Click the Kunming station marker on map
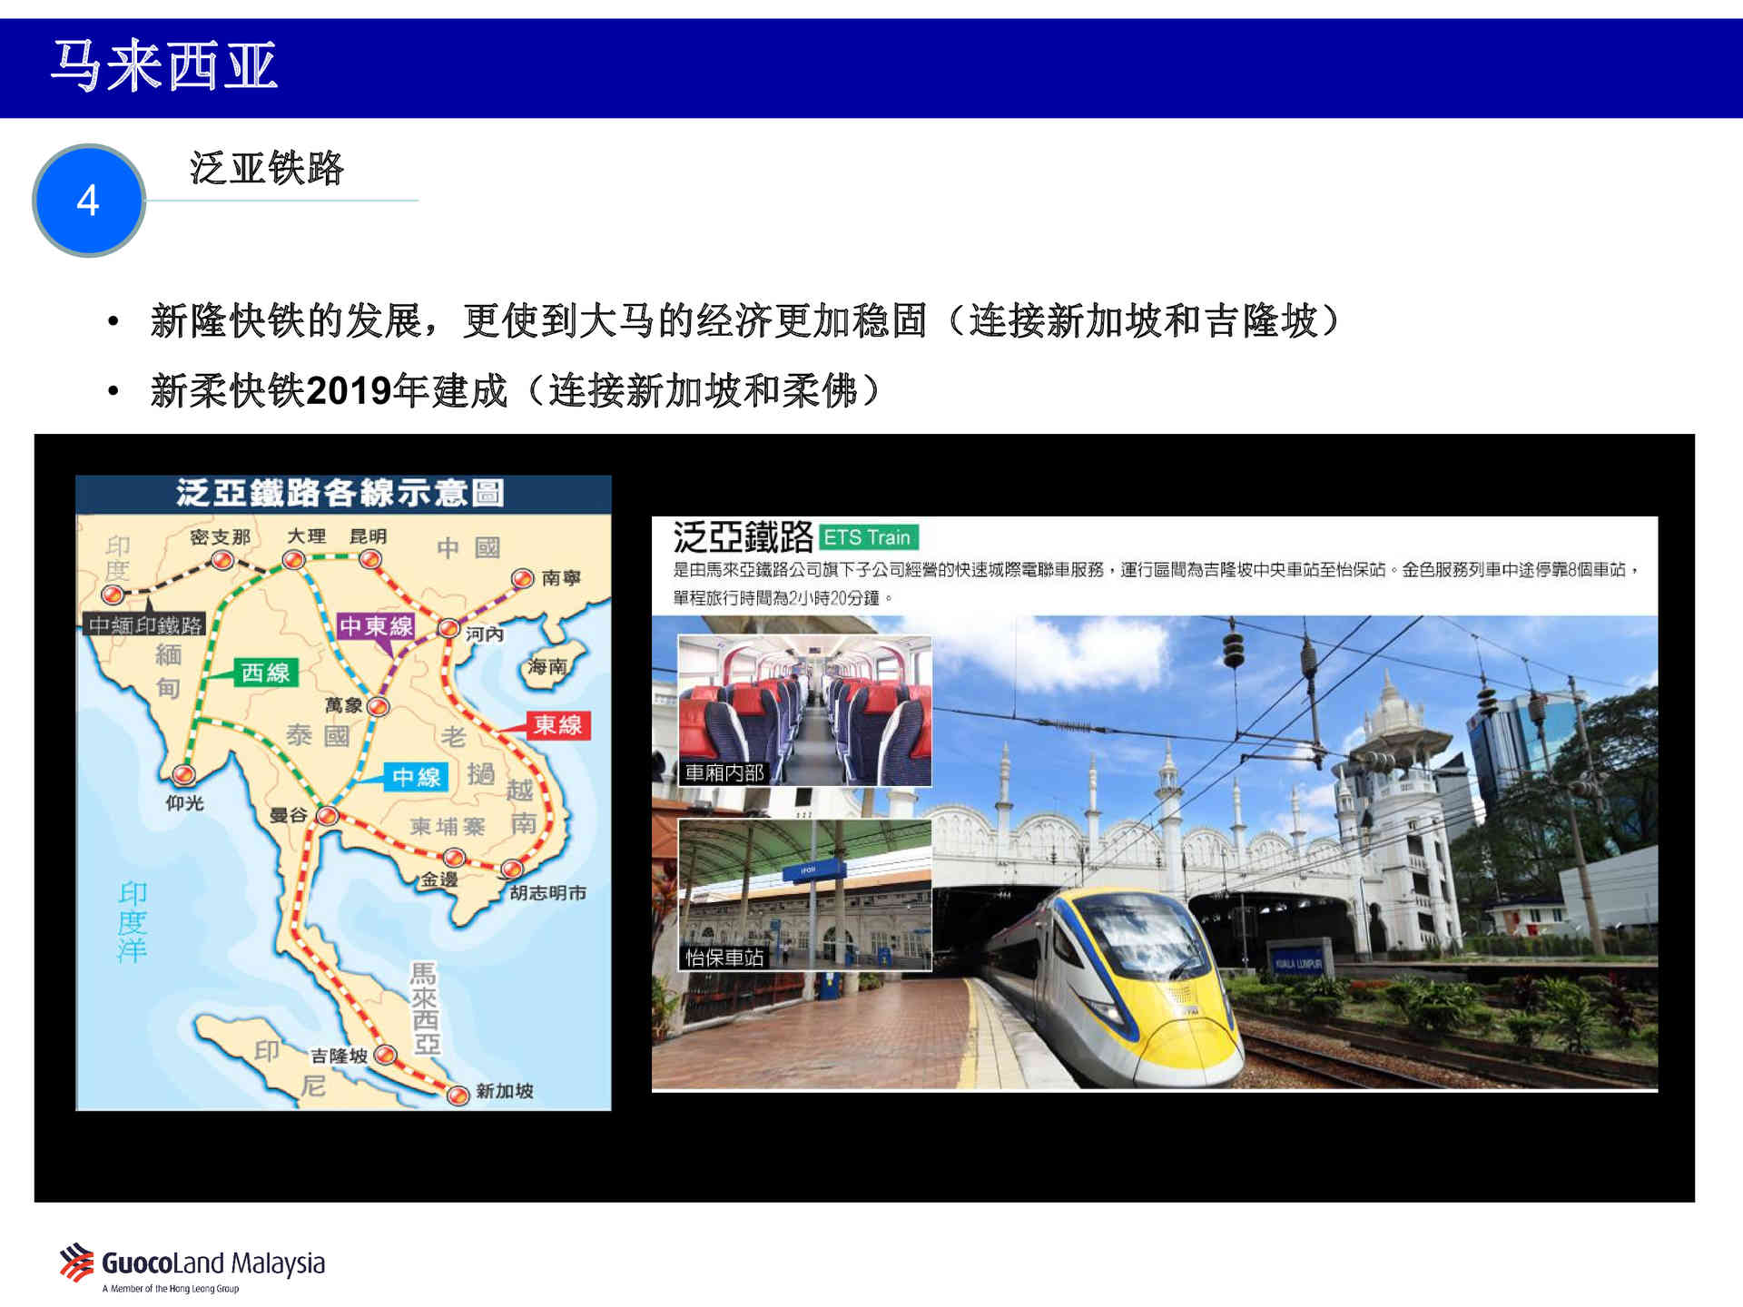This screenshot has height=1307, width=1743. pyautogui.click(x=369, y=560)
